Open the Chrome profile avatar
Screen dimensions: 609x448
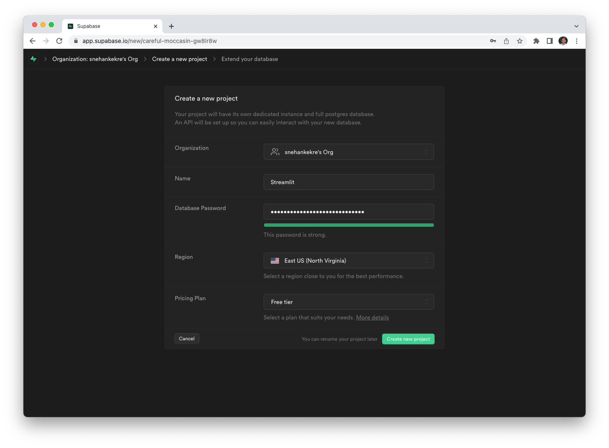click(563, 41)
